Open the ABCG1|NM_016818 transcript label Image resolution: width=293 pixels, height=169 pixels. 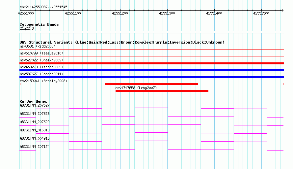click(x=35, y=130)
